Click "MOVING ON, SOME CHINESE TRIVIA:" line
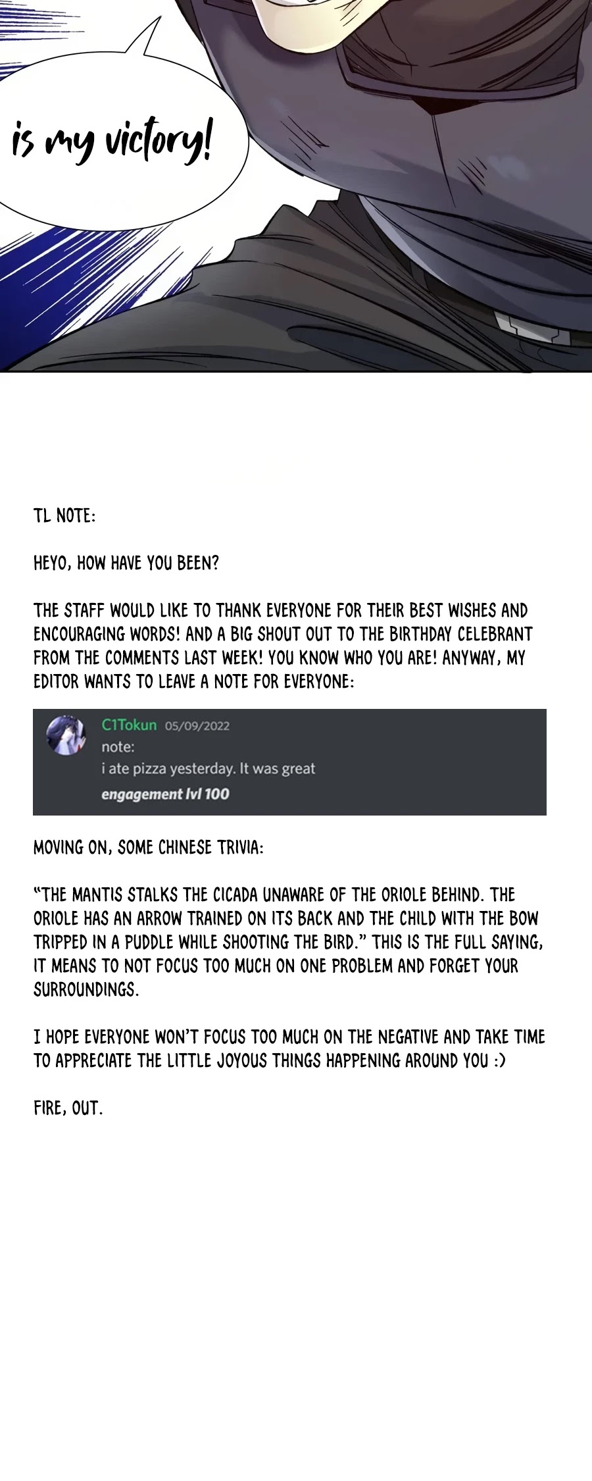 coord(148,848)
